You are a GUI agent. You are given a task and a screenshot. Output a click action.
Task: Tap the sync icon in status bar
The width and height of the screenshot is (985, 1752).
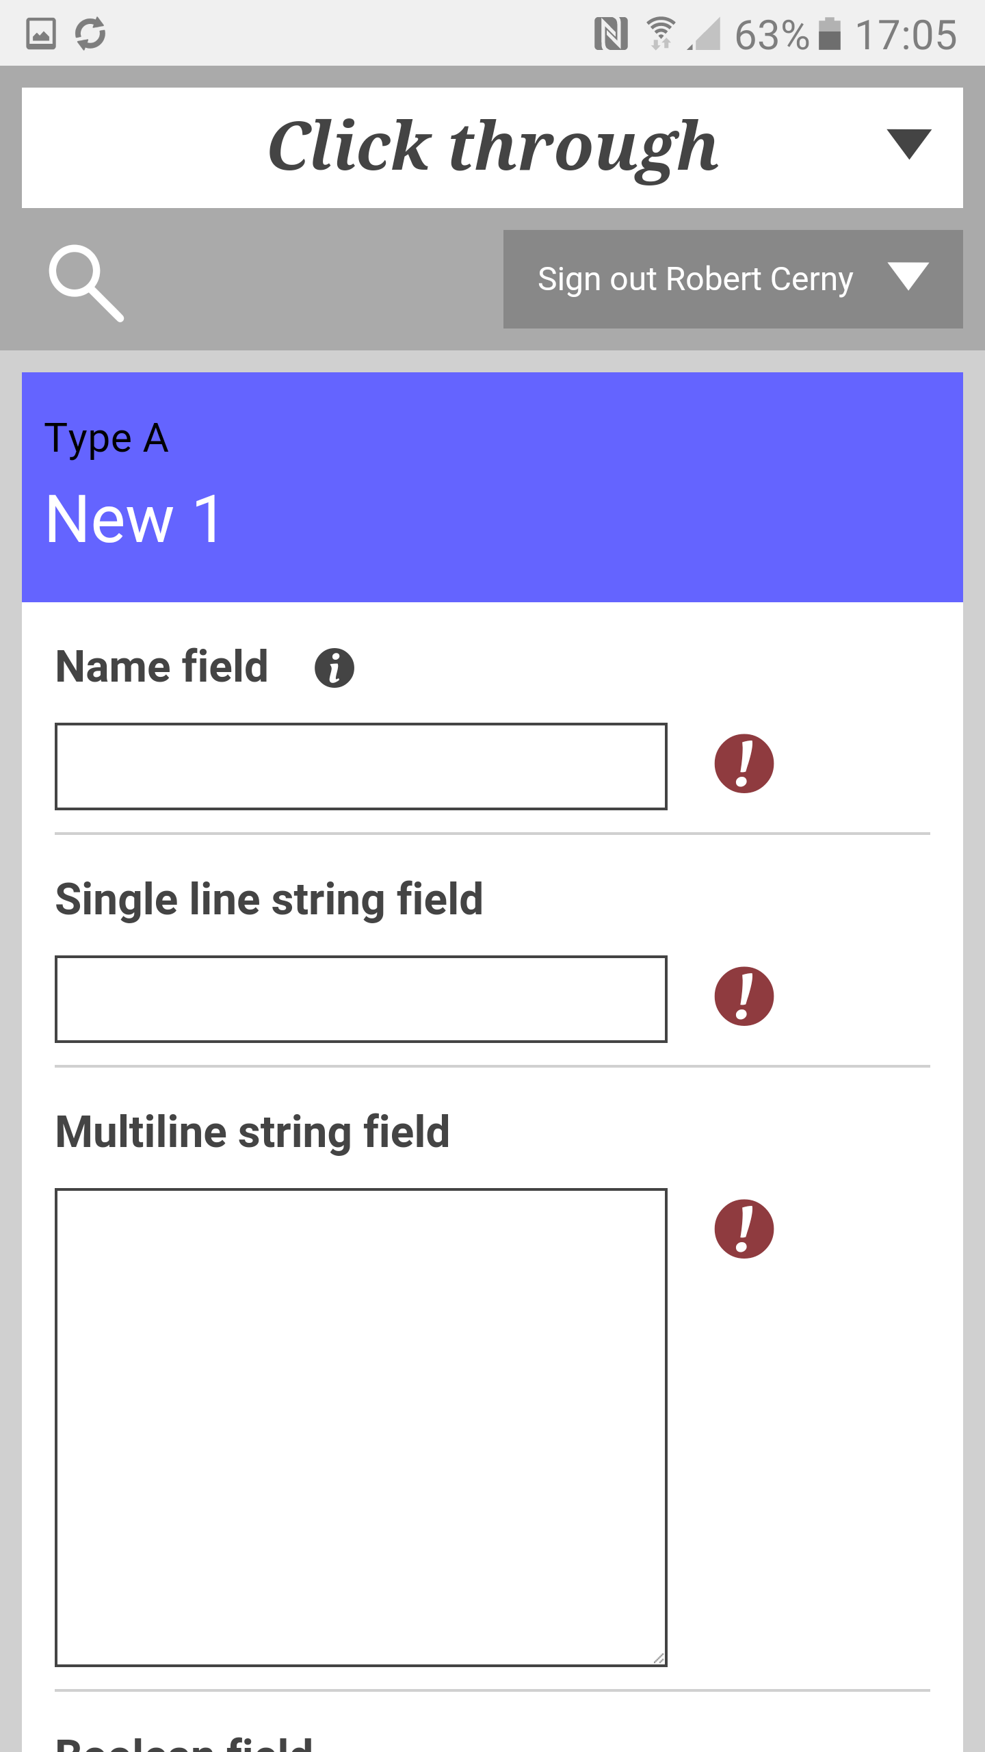[x=90, y=34]
